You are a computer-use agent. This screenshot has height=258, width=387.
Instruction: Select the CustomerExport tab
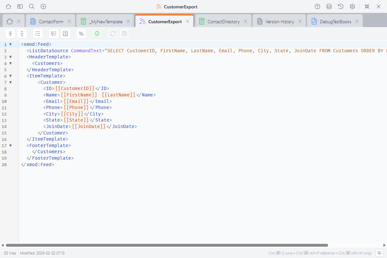tap(165, 22)
